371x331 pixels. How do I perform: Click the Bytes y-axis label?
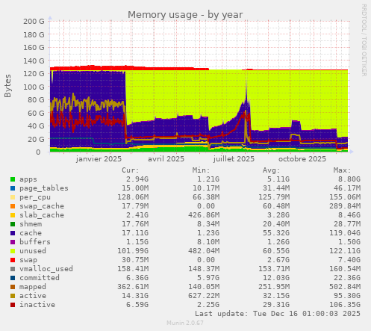pyautogui.click(x=7, y=86)
